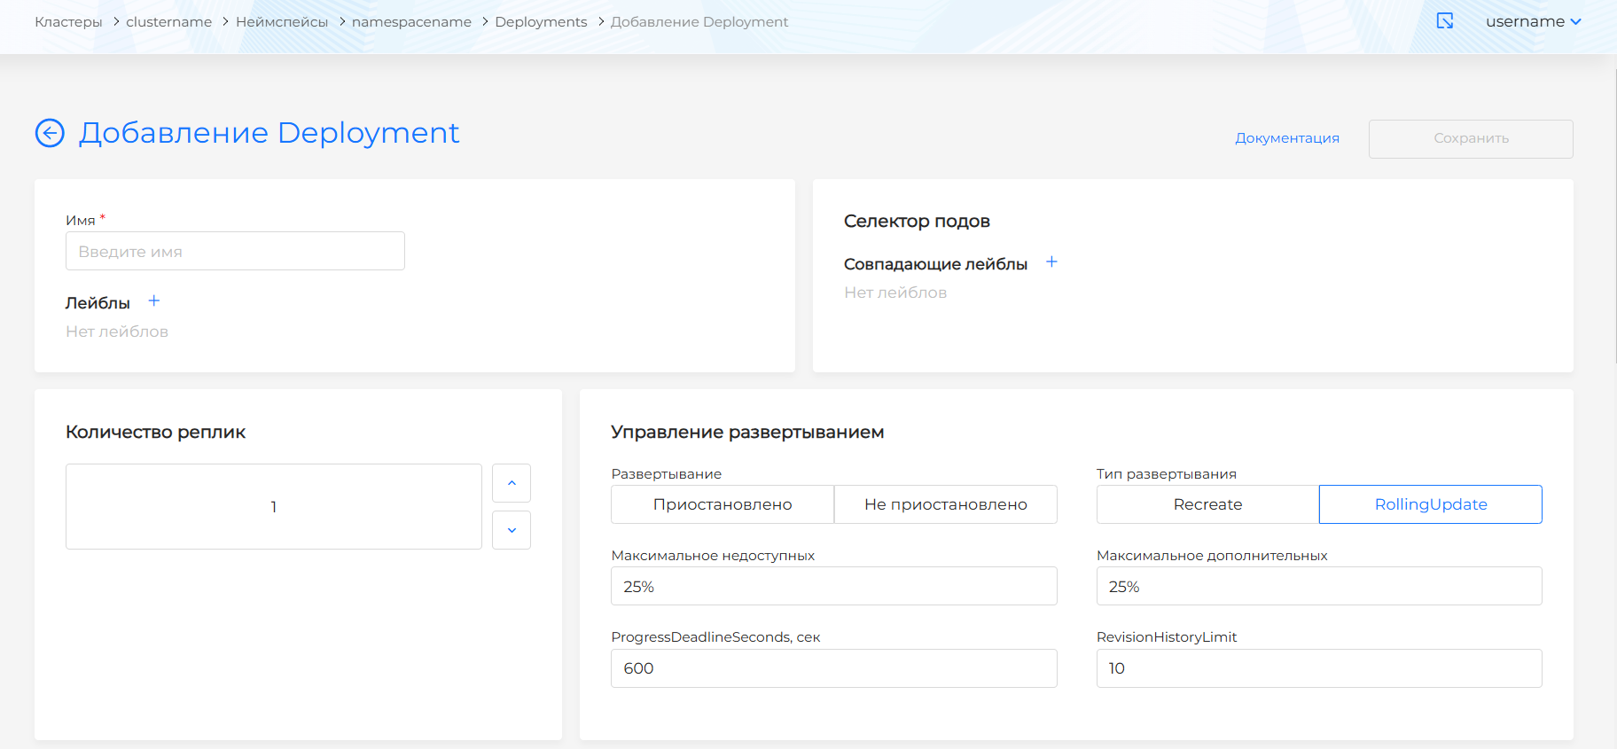Choose Recreate deployment type
Screen dimensions: 1617x749
pyautogui.click(x=1207, y=504)
